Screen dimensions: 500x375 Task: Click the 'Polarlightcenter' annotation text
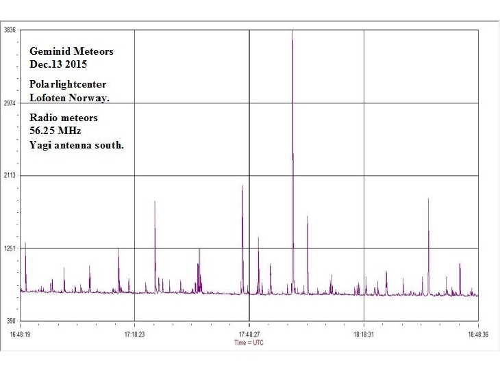click(x=67, y=83)
